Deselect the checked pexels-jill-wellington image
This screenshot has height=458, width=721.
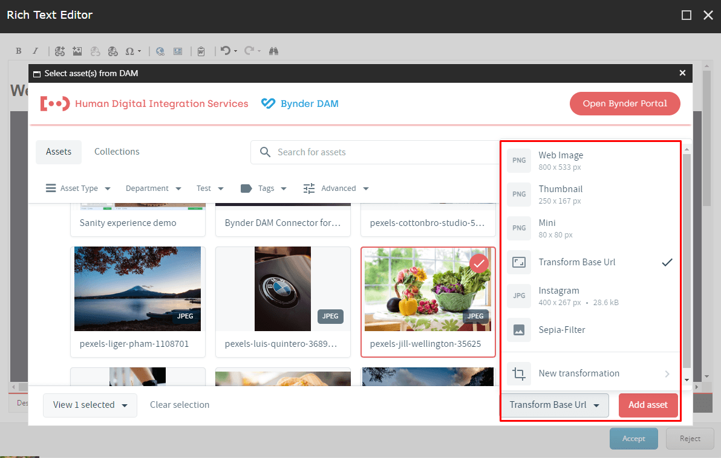click(479, 263)
